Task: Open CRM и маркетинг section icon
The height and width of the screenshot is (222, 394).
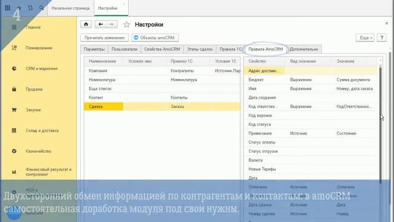Action: (14, 68)
